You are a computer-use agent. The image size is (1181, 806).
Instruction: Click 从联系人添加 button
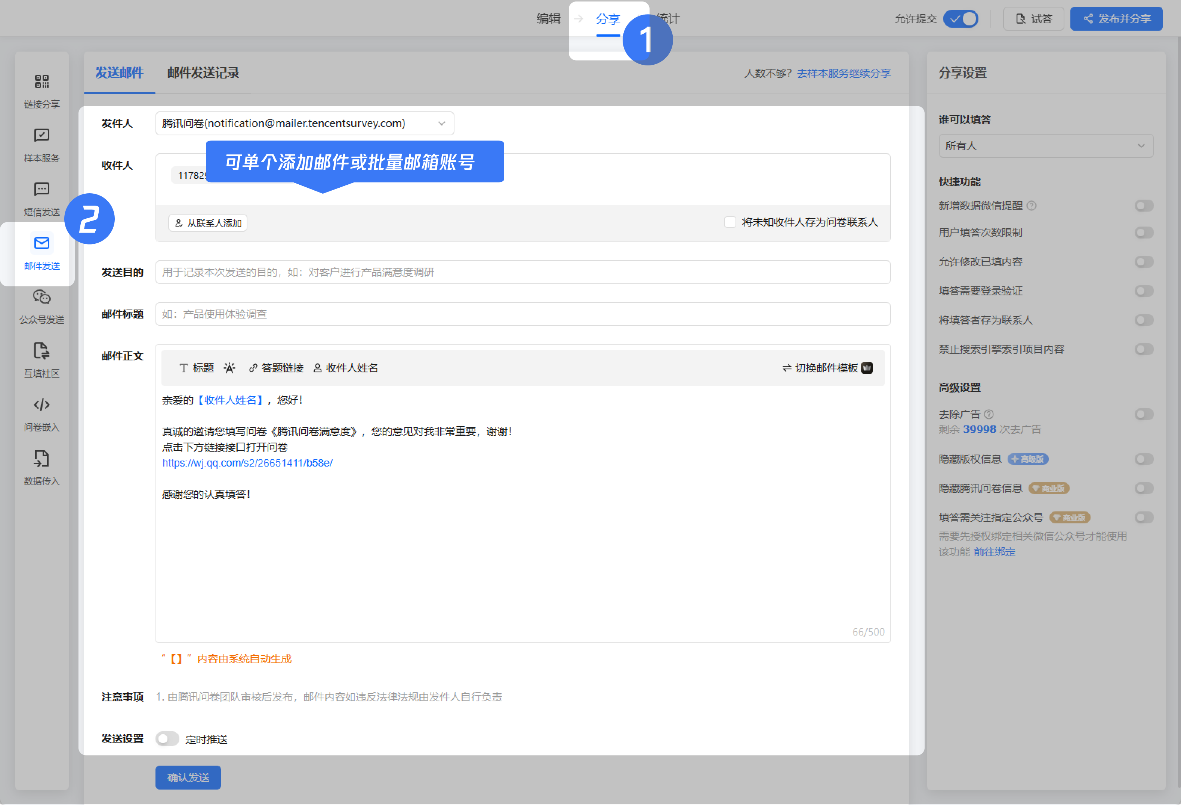(207, 223)
